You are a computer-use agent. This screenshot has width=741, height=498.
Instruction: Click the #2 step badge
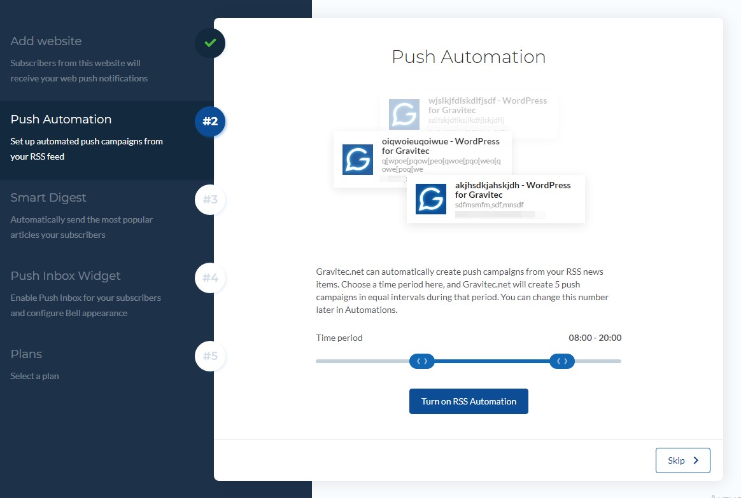pos(210,121)
